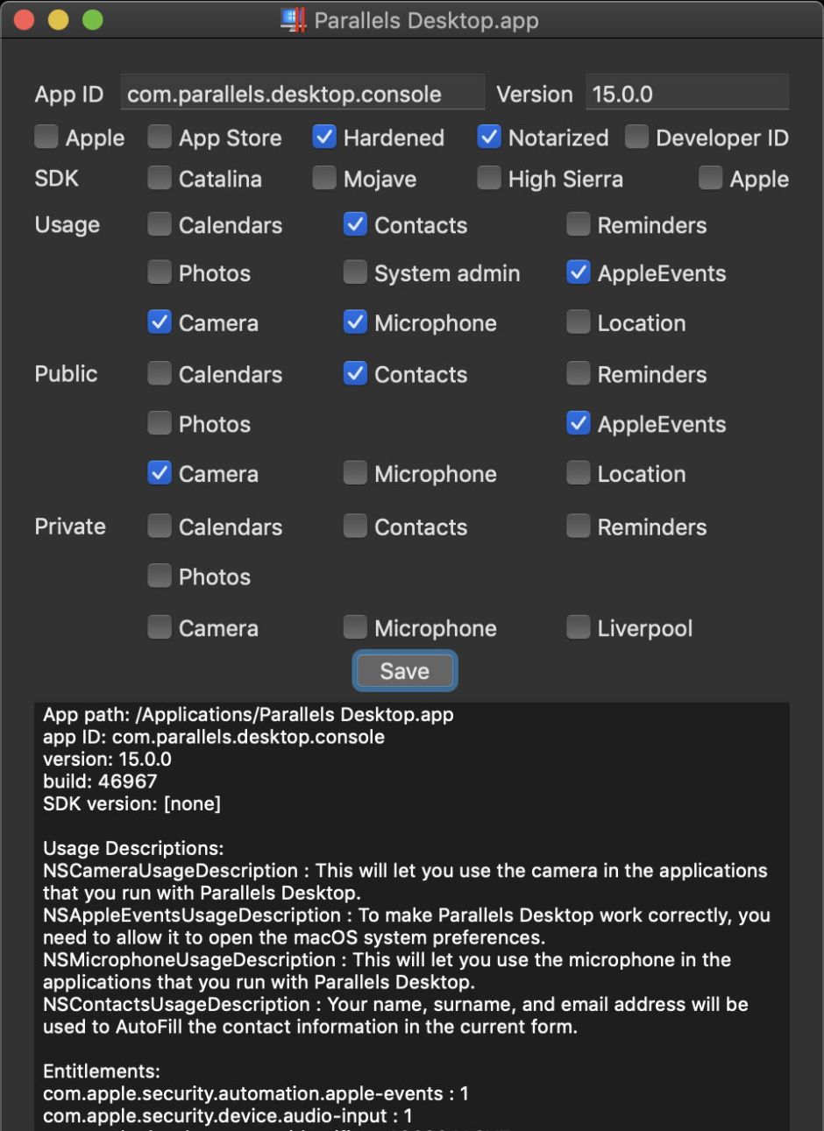This screenshot has width=824, height=1131.
Task: Uncheck Usage AppleEvents checkbox
Action: point(579,272)
